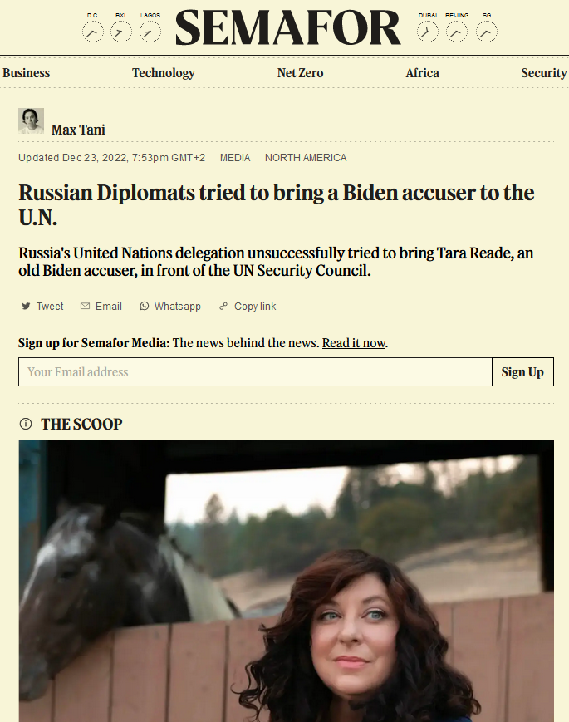Open the Business section
The height and width of the screenshot is (722, 569).
pyautogui.click(x=27, y=73)
